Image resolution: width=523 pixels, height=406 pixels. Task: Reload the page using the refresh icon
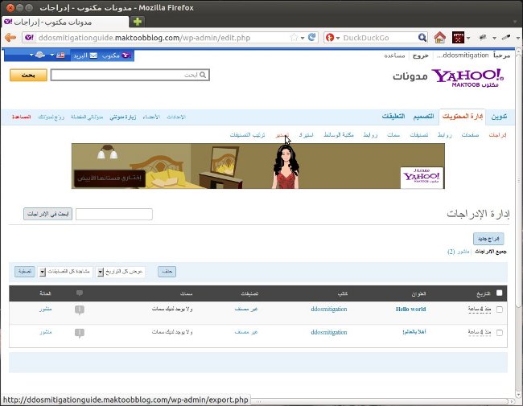click(313, 38)
